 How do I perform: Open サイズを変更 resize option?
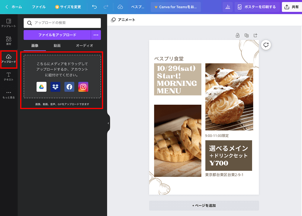pyautogui.click(x=68, y=7)
